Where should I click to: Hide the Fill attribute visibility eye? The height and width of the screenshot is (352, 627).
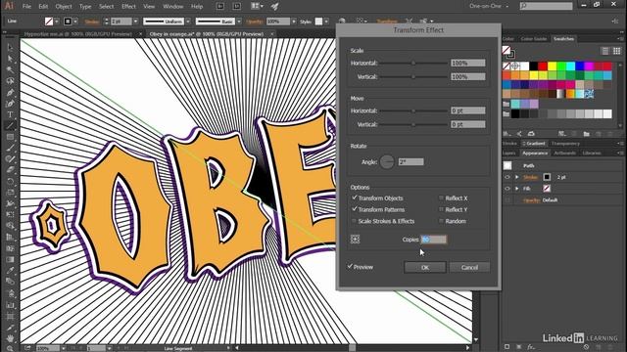[x=507, y=189]
